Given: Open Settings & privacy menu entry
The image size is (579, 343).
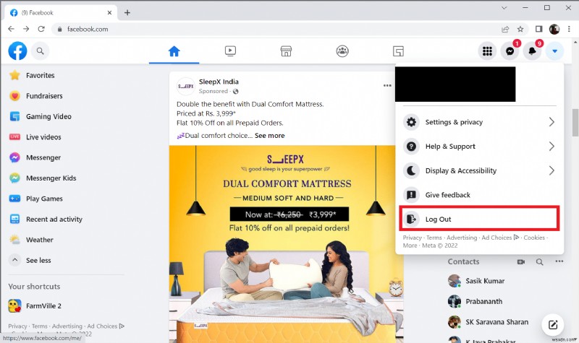Looking at the screenshot, I should pyautogui.click(x=479, y=122).
